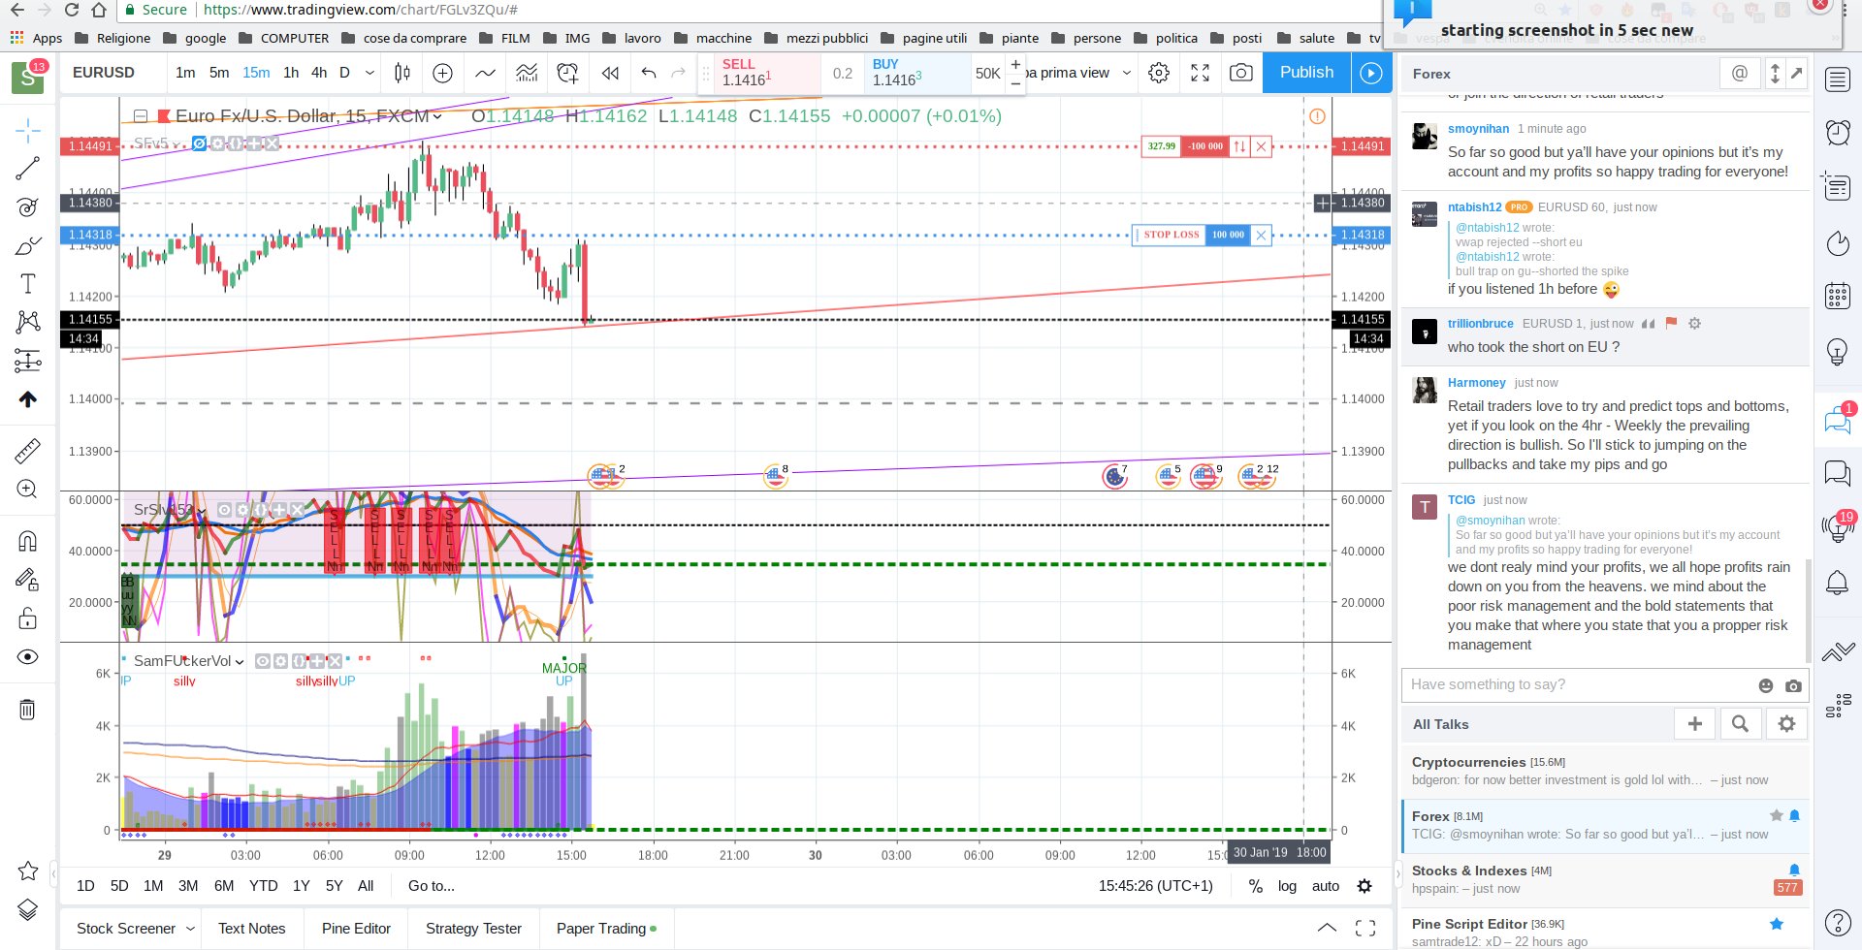
Task: Start bar replay mode
Action: pyautogui.click(x=610, y=73)
